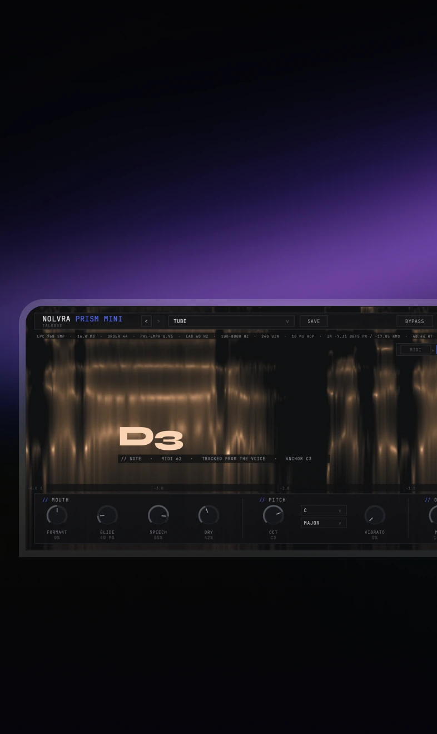Screen dimensions: 437x734
Task: Adjust the FORMANT knob
Action: 57,515
